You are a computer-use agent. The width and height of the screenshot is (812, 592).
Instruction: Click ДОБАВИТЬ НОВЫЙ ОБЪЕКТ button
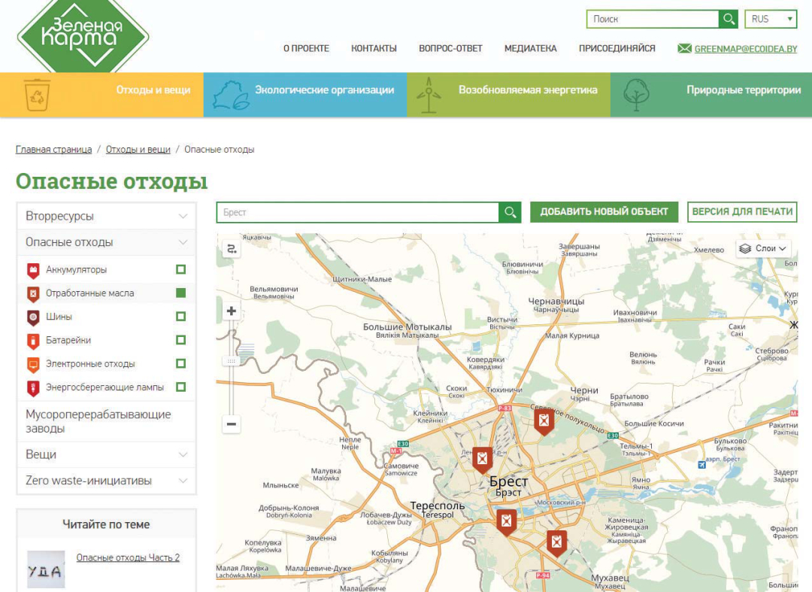coord(604,212)
